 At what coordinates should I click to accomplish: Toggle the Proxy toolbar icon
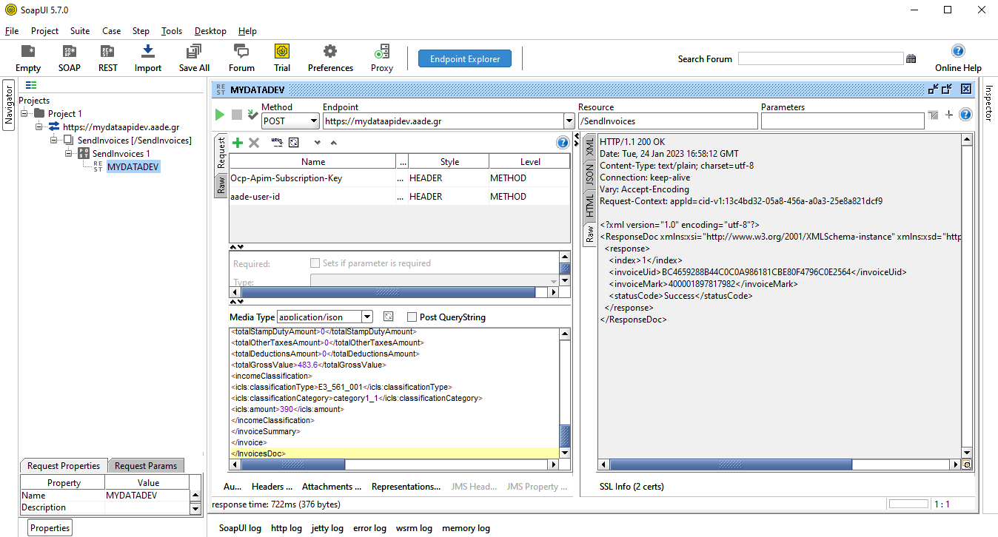382,58
